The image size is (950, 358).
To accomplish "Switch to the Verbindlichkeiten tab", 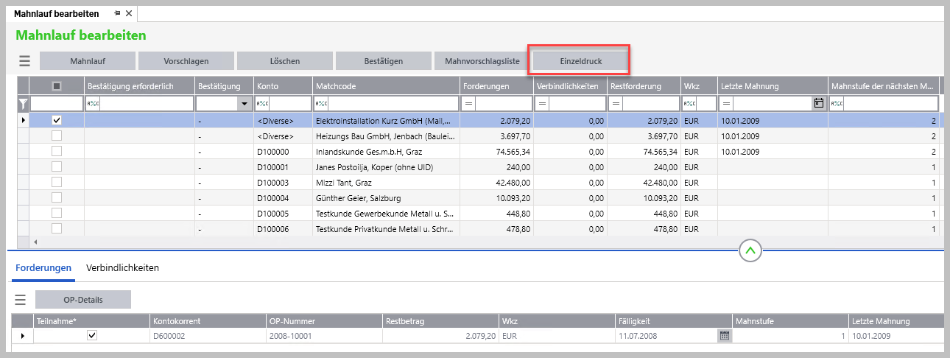I will coord(122,268).
